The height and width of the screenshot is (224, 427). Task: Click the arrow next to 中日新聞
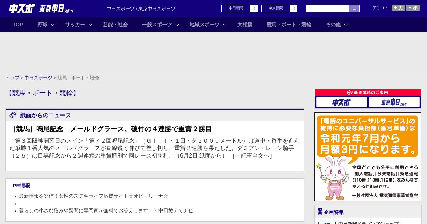tap(254, 9)
